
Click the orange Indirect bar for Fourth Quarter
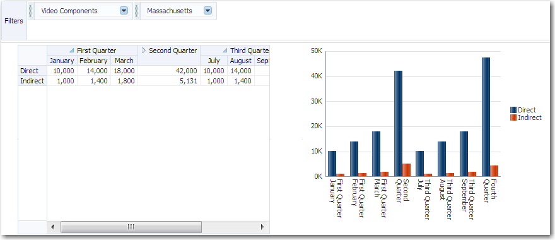(494, 171)
